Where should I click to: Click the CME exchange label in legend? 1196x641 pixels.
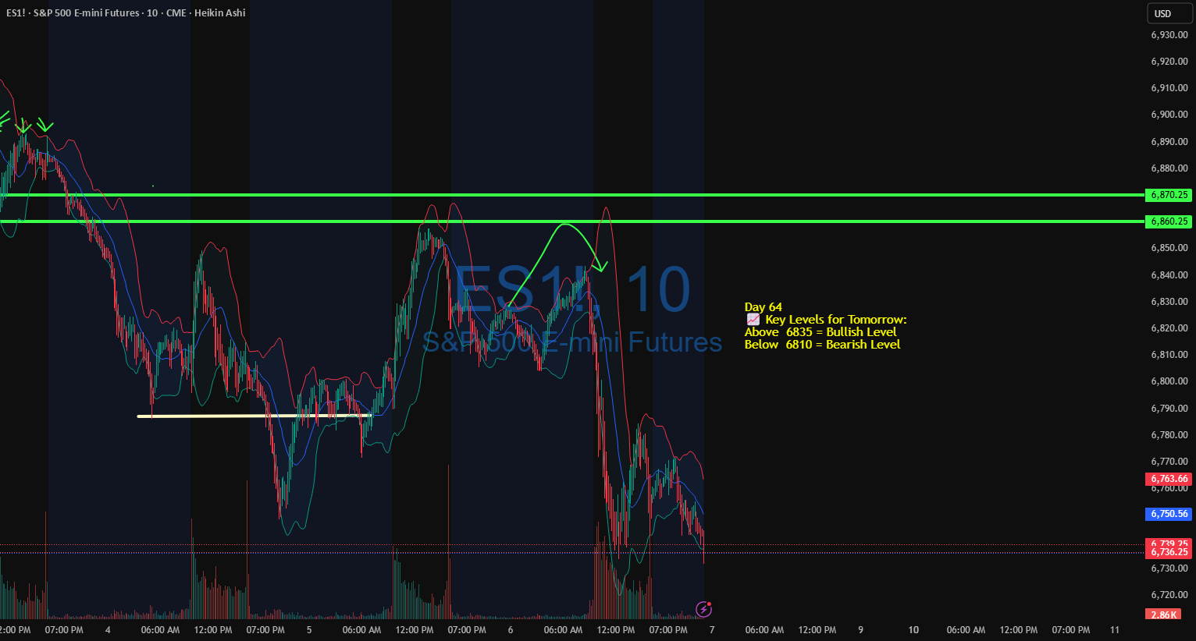(176, 12)
